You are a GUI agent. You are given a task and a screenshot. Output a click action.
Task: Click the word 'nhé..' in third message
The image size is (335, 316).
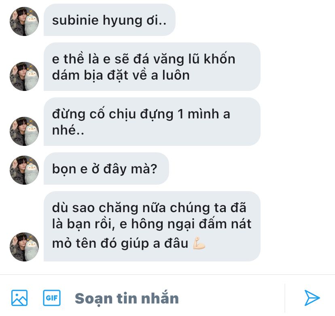tap(68, 130)
